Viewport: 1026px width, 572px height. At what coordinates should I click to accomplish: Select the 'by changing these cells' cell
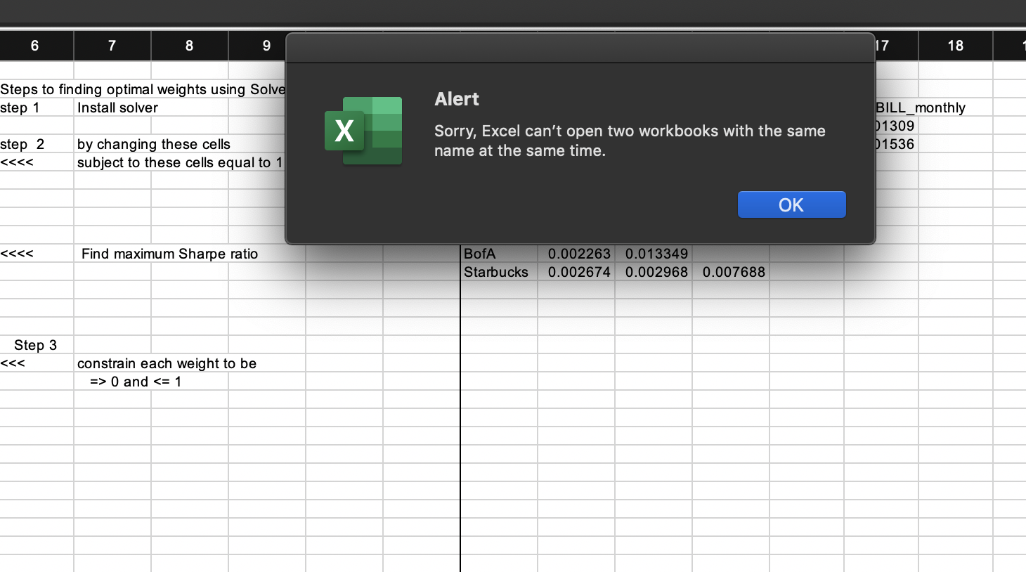[x=154, y=144]
